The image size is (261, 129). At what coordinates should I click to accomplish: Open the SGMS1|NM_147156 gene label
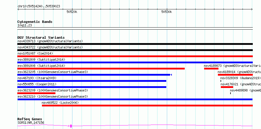click(31, 123)
